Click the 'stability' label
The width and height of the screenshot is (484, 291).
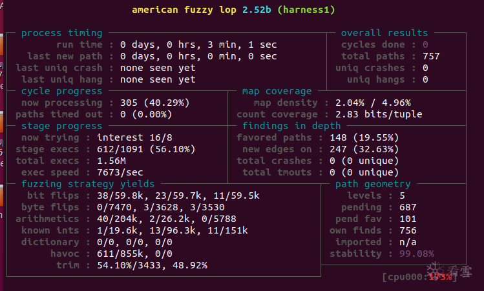tap(355, 254)
